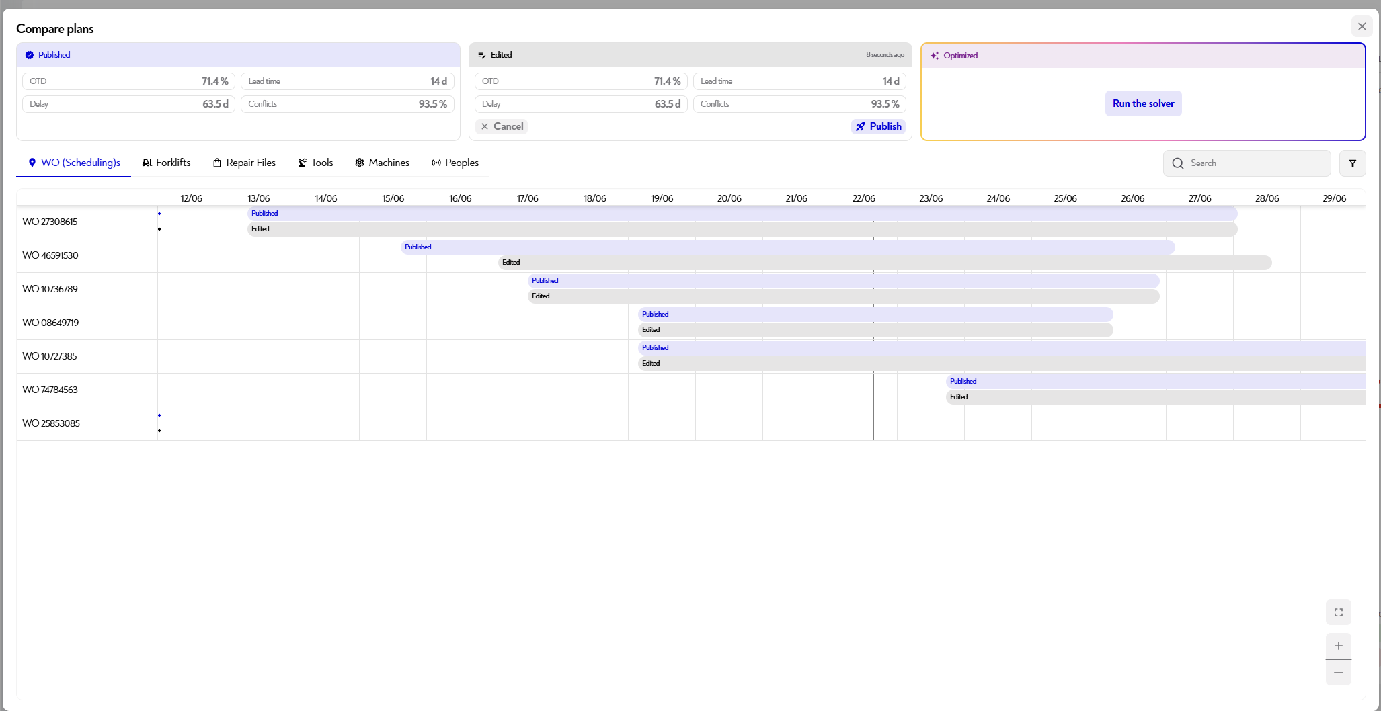Image resolution: width=1381 pixels, height=711 pixels.
Task: Click the Run the solver button
Action: point(1143,103)
